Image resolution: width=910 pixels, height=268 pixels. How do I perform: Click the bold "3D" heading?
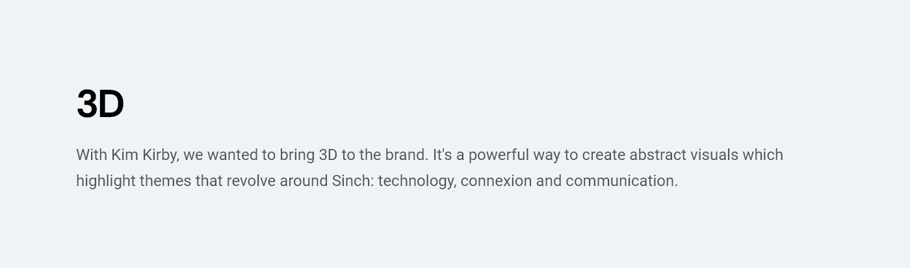tap(100, 104)
